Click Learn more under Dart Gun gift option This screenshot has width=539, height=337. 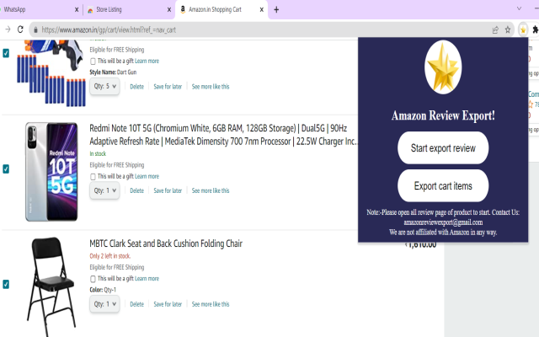pos(147,61)
